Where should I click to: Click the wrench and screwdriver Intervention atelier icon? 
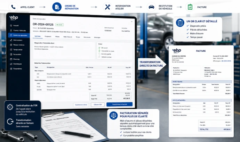coord(107,7)
